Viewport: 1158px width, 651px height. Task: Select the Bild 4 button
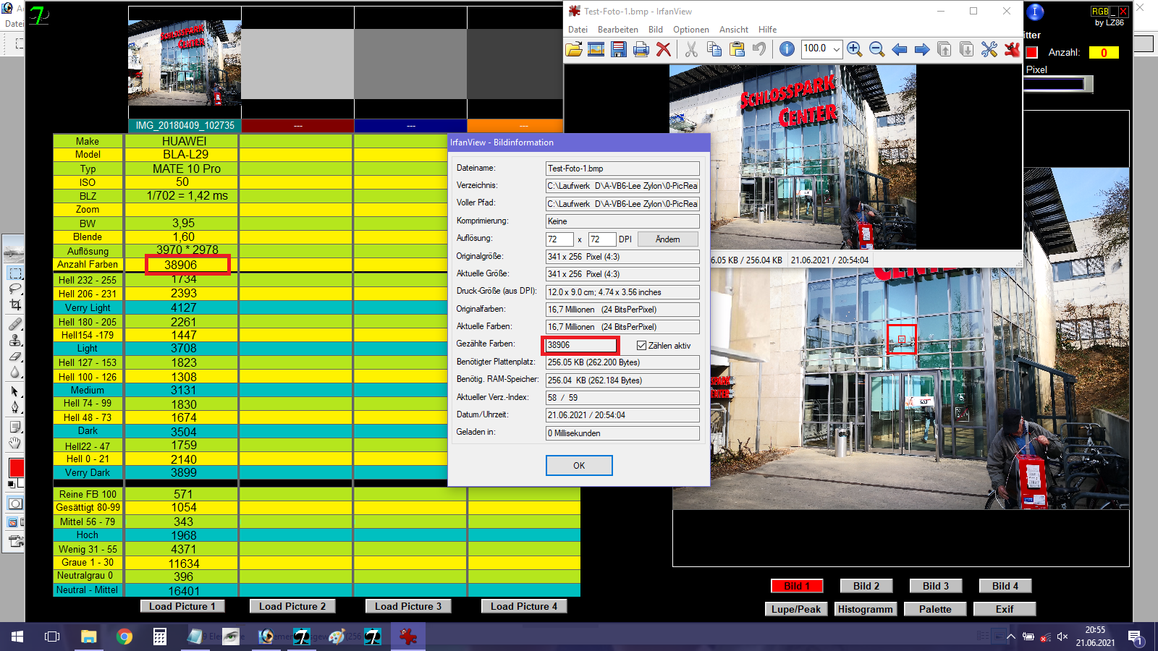pos(1005,586)
